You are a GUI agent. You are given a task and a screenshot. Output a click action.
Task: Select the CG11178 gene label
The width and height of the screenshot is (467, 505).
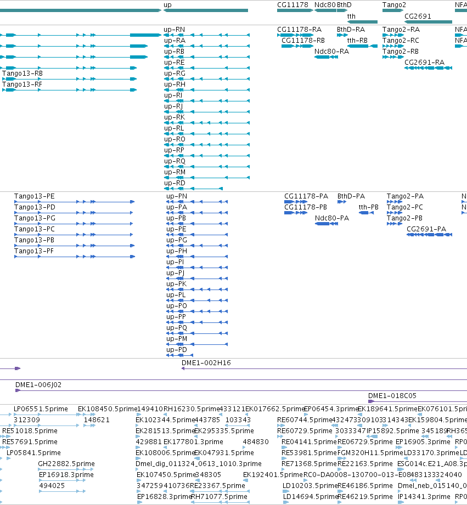(x=292, y=5)
